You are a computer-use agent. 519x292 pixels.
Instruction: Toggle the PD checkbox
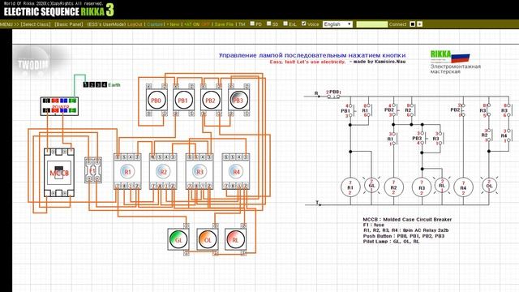coord(252,24)
